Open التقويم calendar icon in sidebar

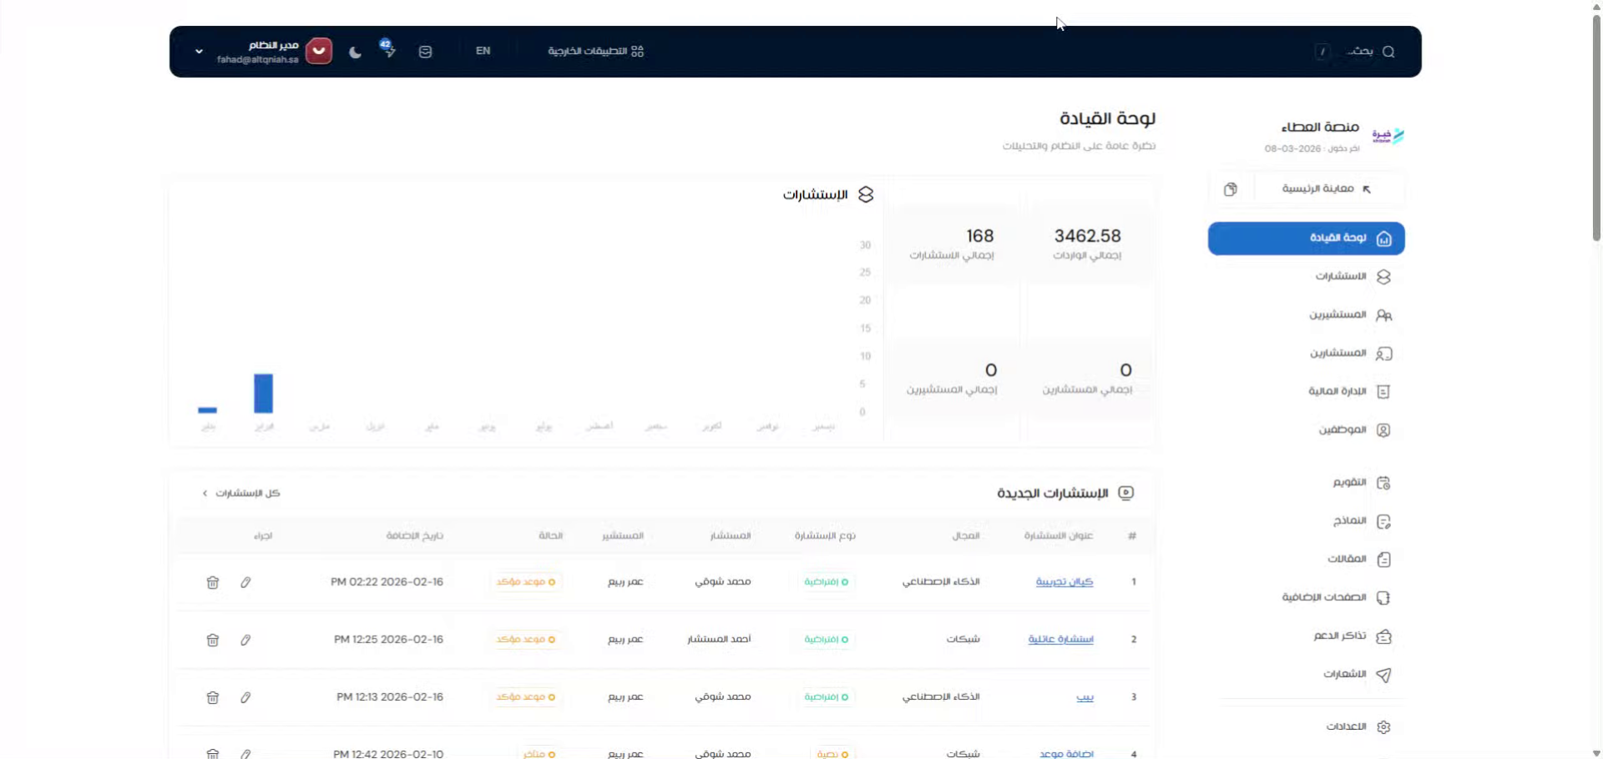point(1383,483)
